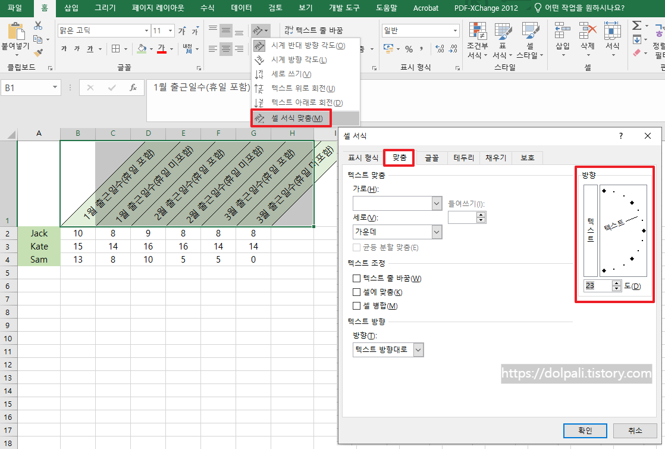Click the orientation angle dial
The image size is (665, 449).
(x=623, y=230)
